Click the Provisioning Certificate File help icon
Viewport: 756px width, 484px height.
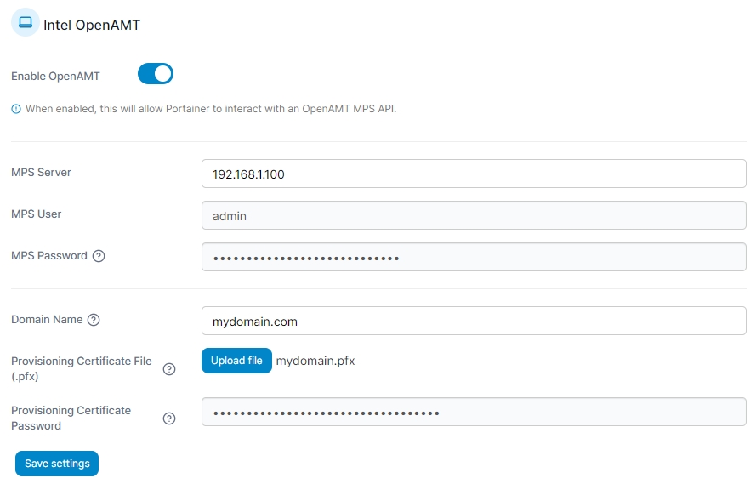169,369
